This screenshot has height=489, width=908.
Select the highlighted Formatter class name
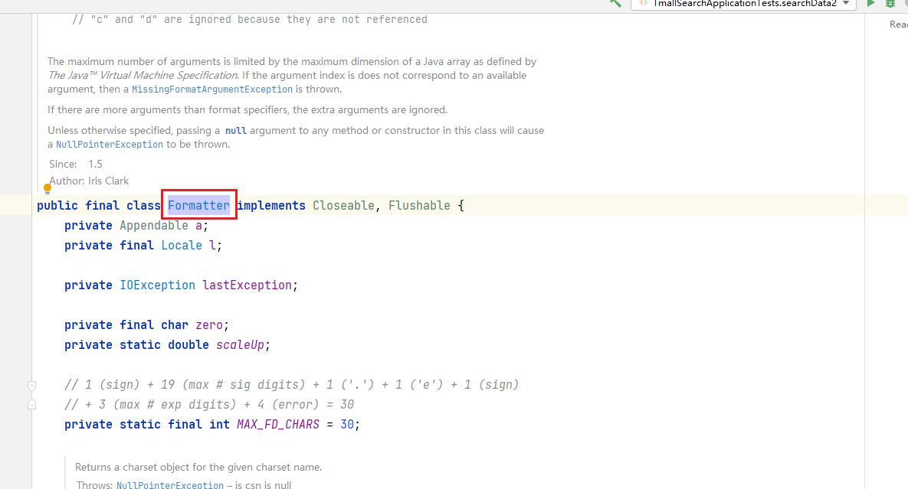tap(198, 205)
